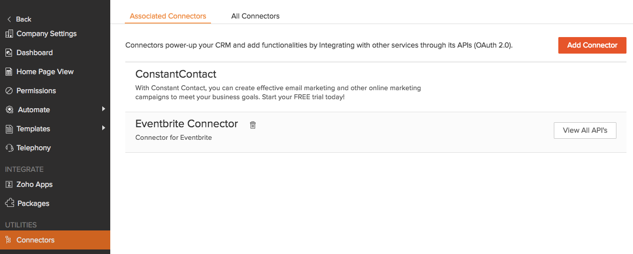Delete Eventbrite Connector using trash icon
This screenshot has height=254, width=633.
[x=253, y=125]
